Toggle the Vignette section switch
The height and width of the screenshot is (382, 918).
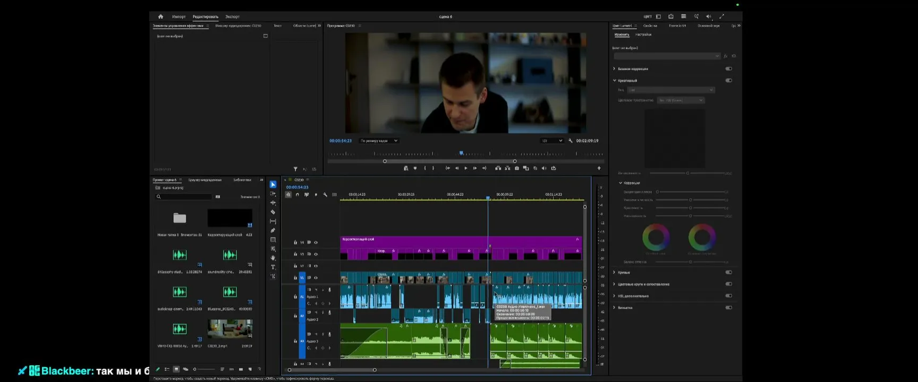[x=729, y=308]
